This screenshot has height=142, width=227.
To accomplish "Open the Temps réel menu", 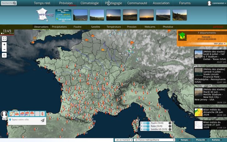I will 42,3.
